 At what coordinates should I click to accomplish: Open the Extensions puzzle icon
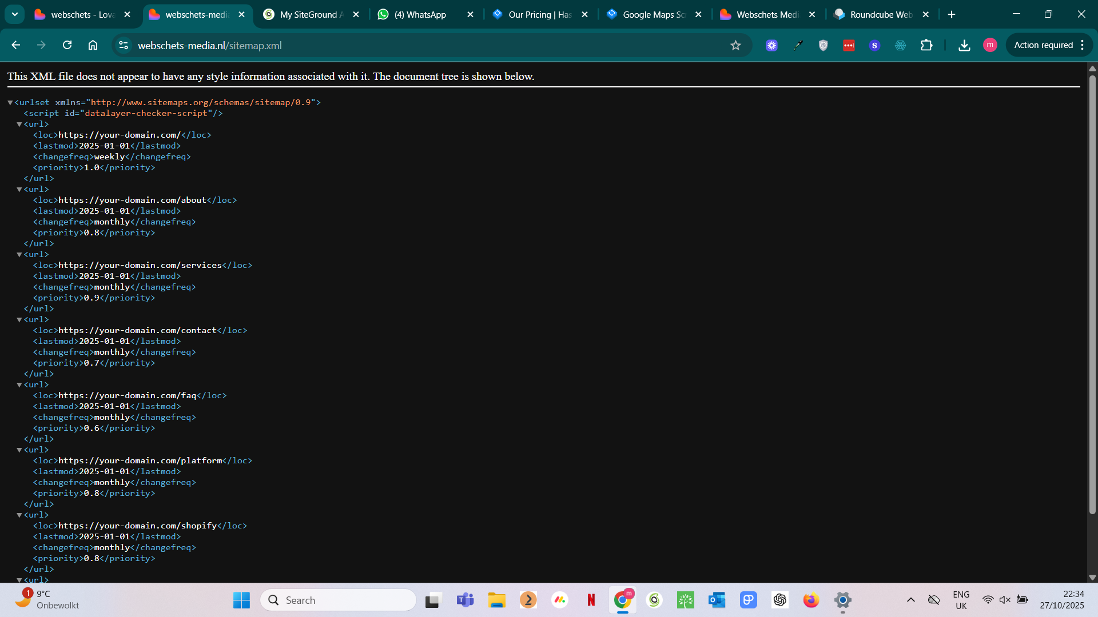(926, 45)
